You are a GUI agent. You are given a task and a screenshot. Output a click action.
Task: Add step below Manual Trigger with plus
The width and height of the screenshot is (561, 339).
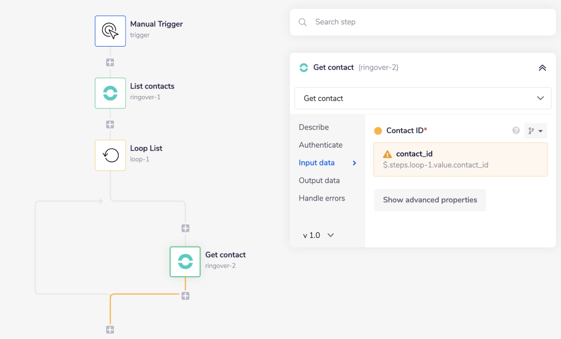pyautogui.click(x=111, y=62)
